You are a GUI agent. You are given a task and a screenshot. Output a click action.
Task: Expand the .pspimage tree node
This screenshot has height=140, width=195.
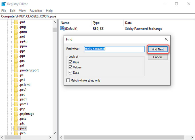click(x=11, y=114)
